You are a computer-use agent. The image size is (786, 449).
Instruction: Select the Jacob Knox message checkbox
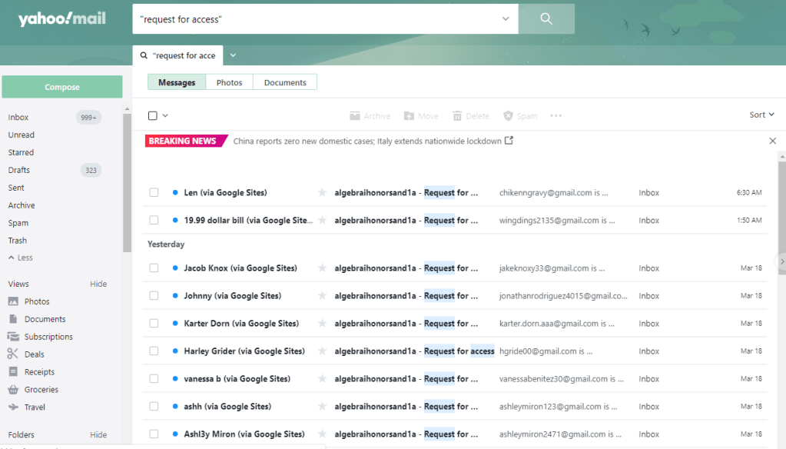point(154,268)
